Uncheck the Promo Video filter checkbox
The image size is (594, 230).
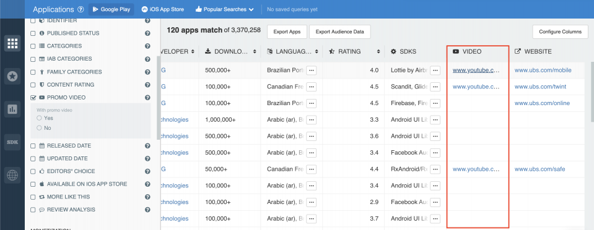[33, 98]
